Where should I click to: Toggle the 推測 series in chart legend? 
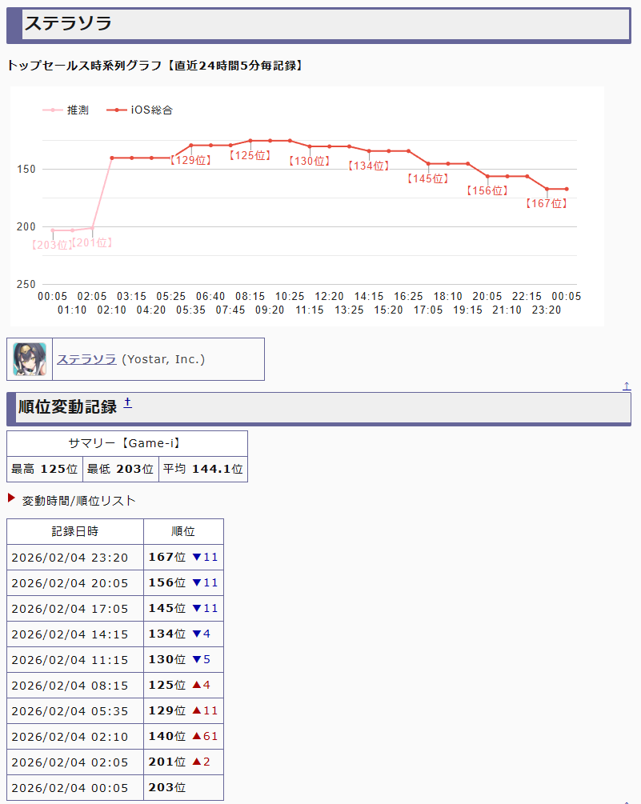(x=66, y=110)
